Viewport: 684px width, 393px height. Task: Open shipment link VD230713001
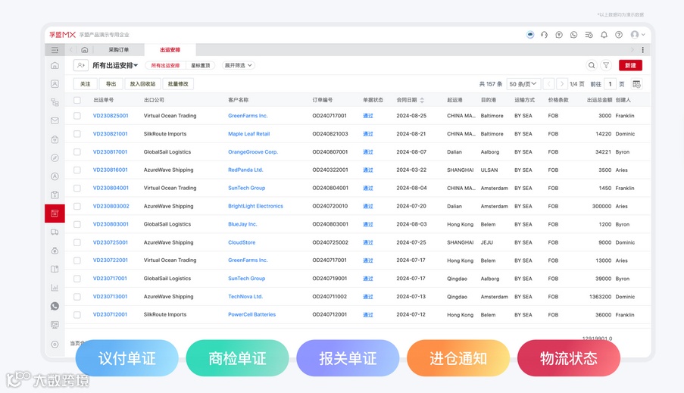pos(110,297)
